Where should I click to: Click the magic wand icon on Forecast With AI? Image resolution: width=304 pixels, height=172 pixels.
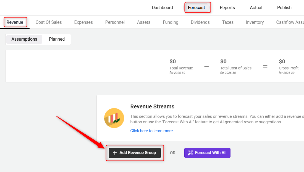(x=190, y=153)
